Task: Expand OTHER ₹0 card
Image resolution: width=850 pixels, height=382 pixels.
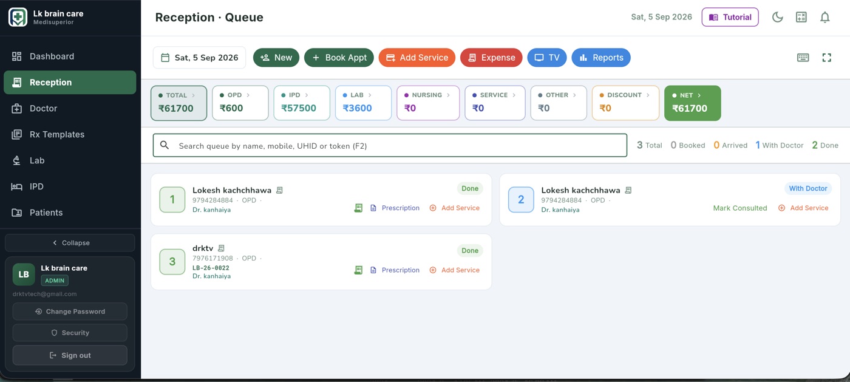Action: (559, 103)
